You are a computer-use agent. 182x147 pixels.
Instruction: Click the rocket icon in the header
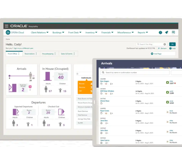[167, 32]
